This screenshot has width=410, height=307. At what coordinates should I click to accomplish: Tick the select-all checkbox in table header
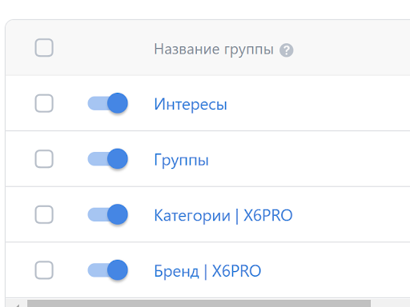[44, 48]
